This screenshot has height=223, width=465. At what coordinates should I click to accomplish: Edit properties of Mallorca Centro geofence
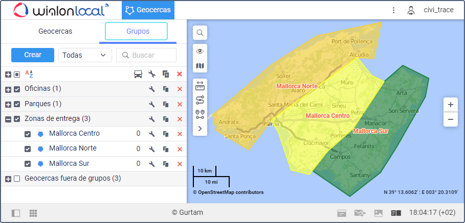click(x=152, y=134)
